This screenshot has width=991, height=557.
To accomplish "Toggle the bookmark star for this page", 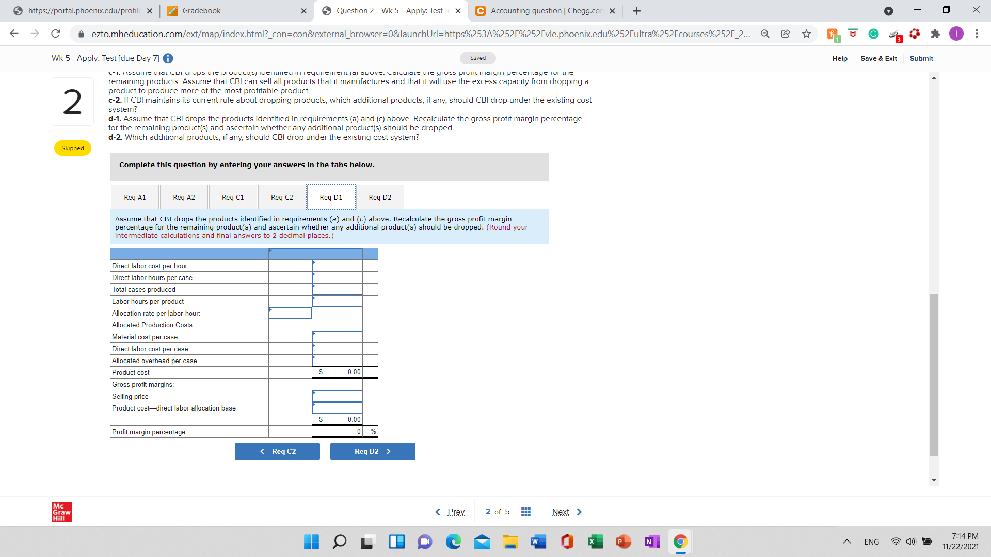I will pyautogui.click(x=806, y=34).
